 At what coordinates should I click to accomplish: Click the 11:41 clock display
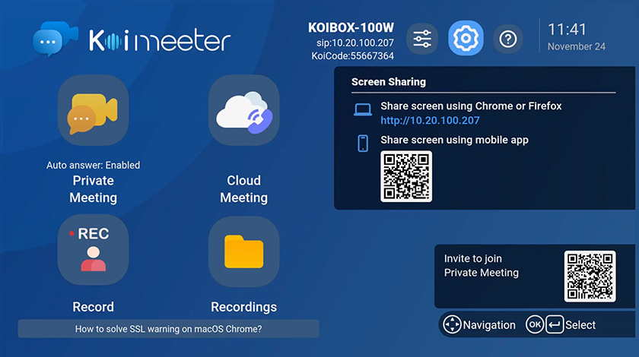click(567, 30)
